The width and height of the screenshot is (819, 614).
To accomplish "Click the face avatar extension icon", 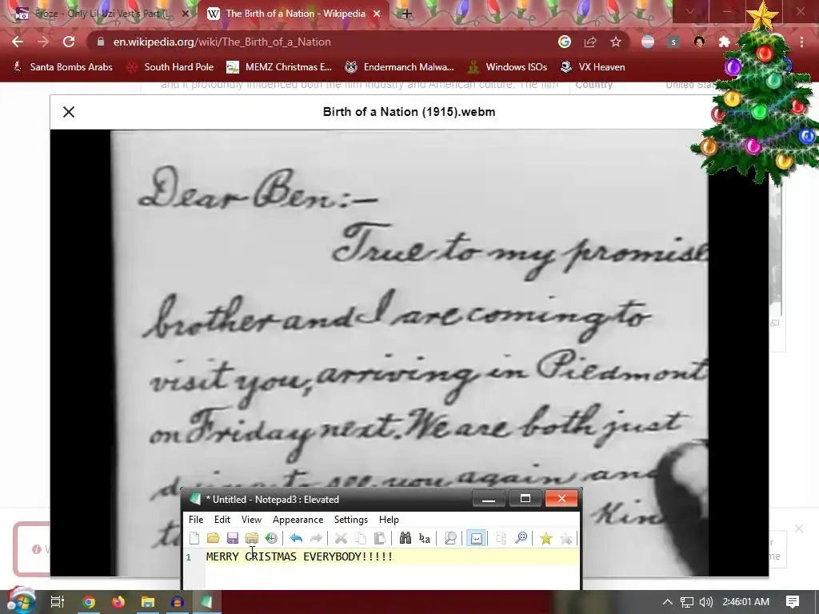I will [x=699, y=42].
